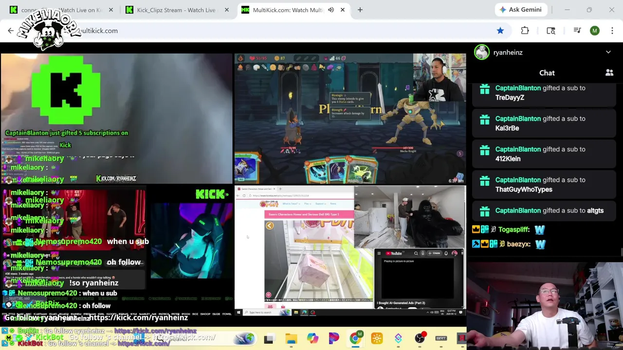Click the back arrow on claw machine page

[x=270, y=226]
